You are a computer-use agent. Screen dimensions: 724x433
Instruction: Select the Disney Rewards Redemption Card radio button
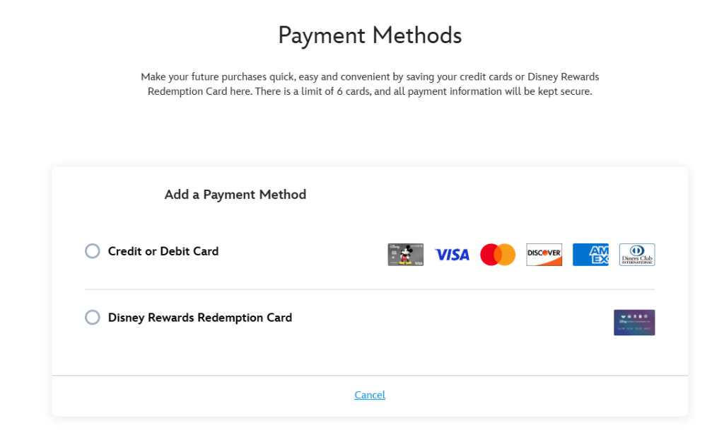[x=93, y=318]
